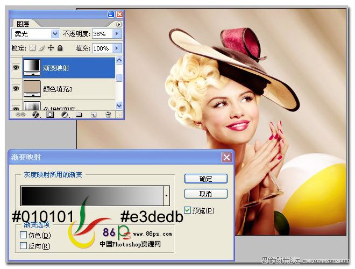Close the 渐变映射 dialog
The height and width of the screenshot is (269, 355).
pyautogui.click(x=226, y=158)
